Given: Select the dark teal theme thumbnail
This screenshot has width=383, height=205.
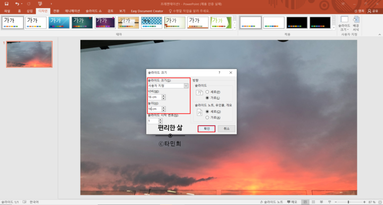Looking at the screenshot, I should [82, 23].
